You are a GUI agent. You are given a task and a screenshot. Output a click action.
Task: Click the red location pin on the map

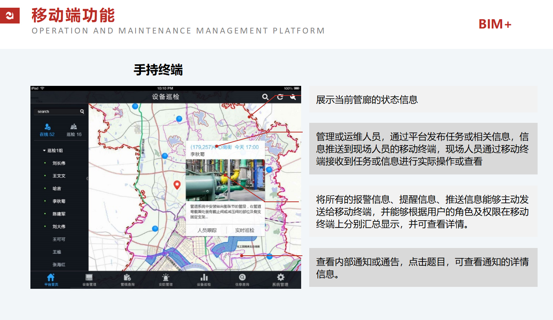pyautogui.click(x=177, y=185)
